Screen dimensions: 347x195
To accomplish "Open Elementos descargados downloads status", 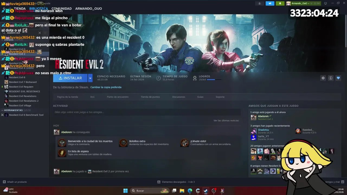I will coord(176,182).
